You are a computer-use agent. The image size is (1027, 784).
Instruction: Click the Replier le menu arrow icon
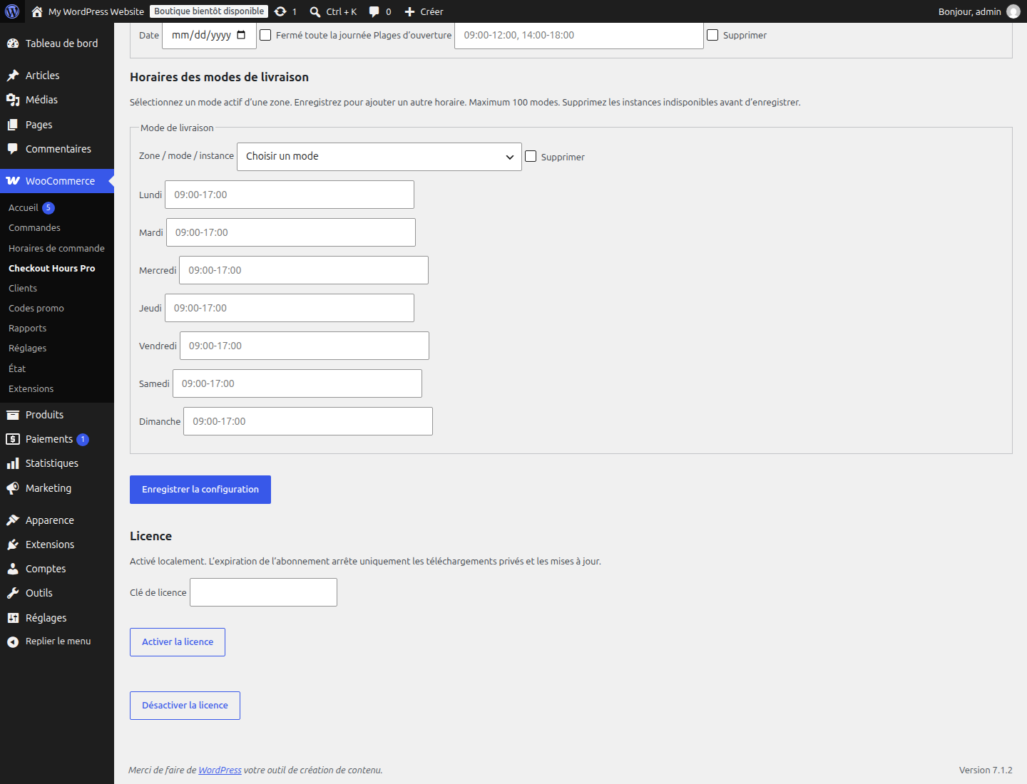(13, 641)
